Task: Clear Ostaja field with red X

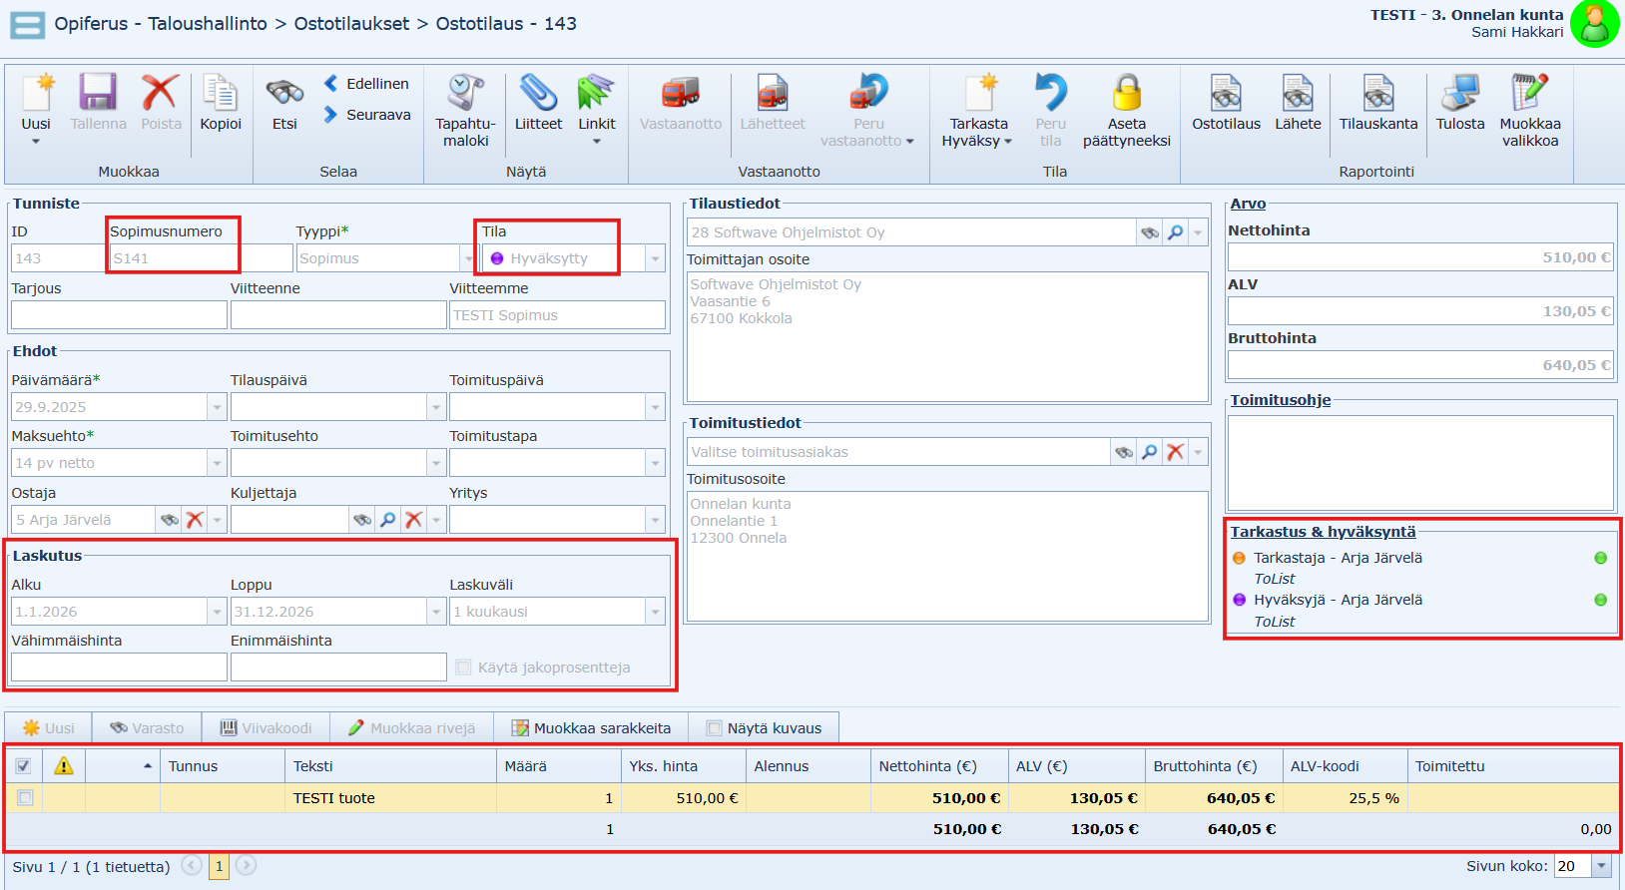Action: point(195,520)
